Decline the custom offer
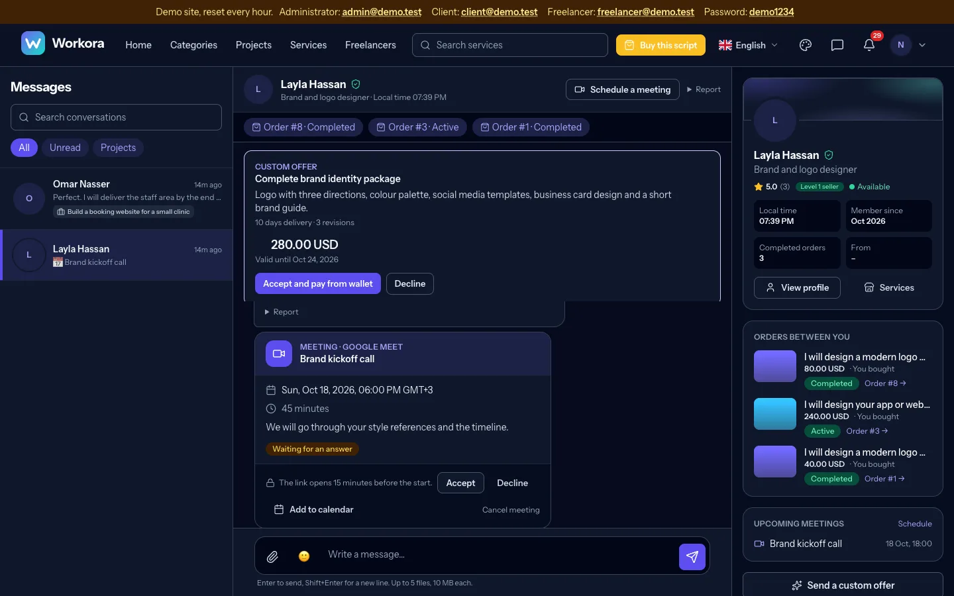 click(410, 283)
